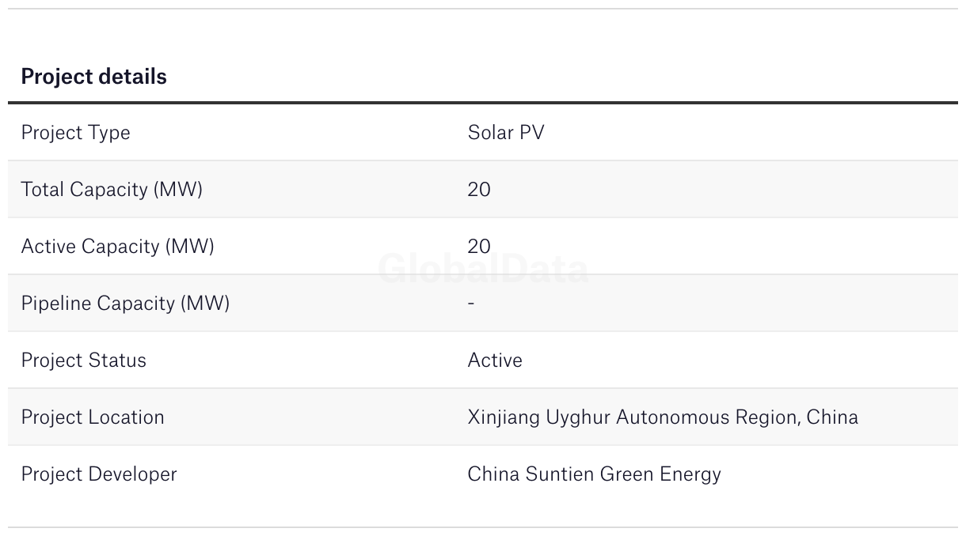
Task: Open China Suntien Green Energy developer
Action: pos(595,474)
